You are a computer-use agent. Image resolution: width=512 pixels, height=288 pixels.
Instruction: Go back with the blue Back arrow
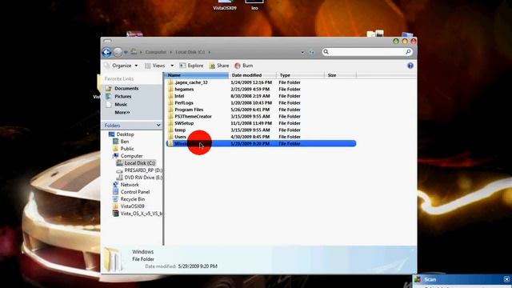click(x=106, y=52)
